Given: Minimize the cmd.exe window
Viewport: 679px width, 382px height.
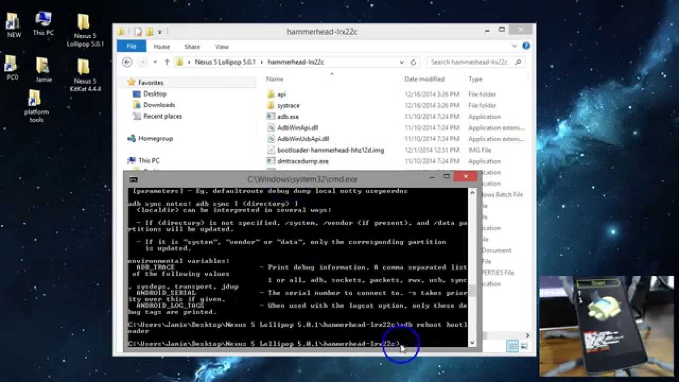Looking at the screenshot, I should pos(433,177).
